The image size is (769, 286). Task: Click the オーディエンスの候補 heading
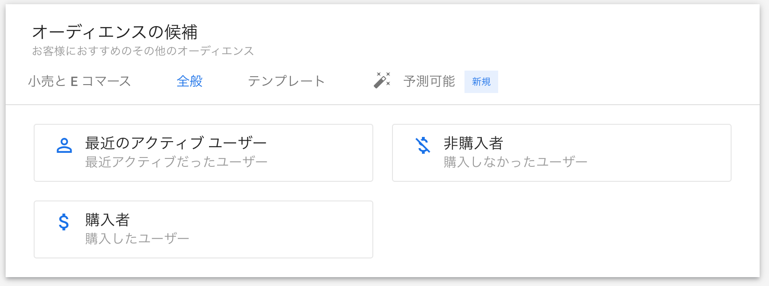click(x=115, y=32)
